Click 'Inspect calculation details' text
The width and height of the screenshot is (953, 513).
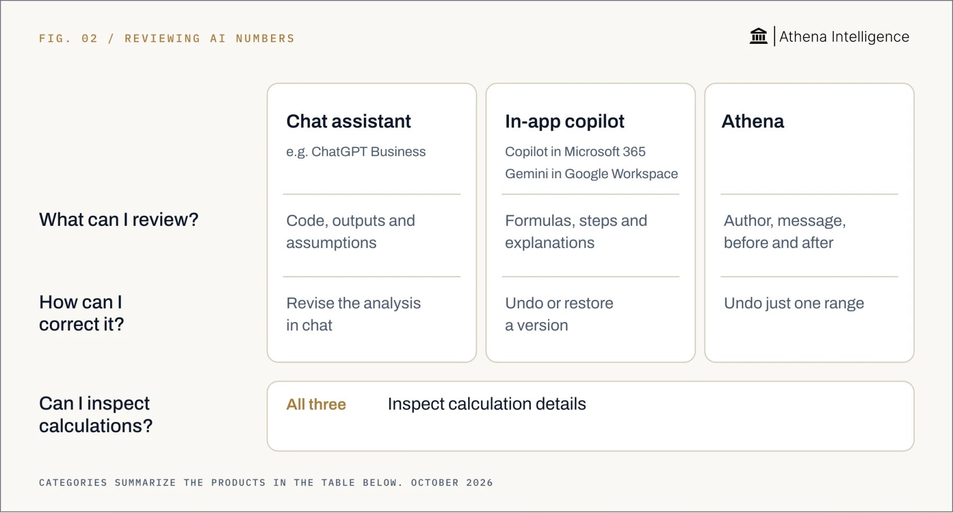coord(487,404)
